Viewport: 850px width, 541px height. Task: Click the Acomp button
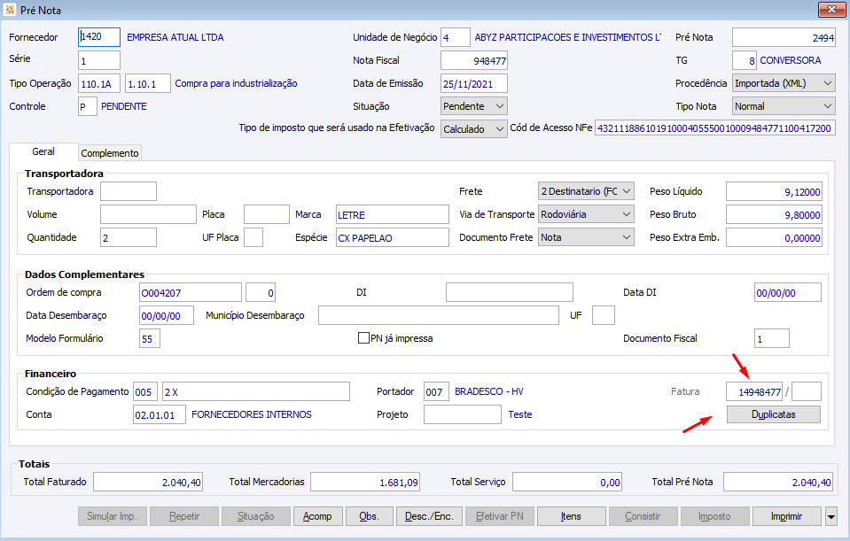317,516
